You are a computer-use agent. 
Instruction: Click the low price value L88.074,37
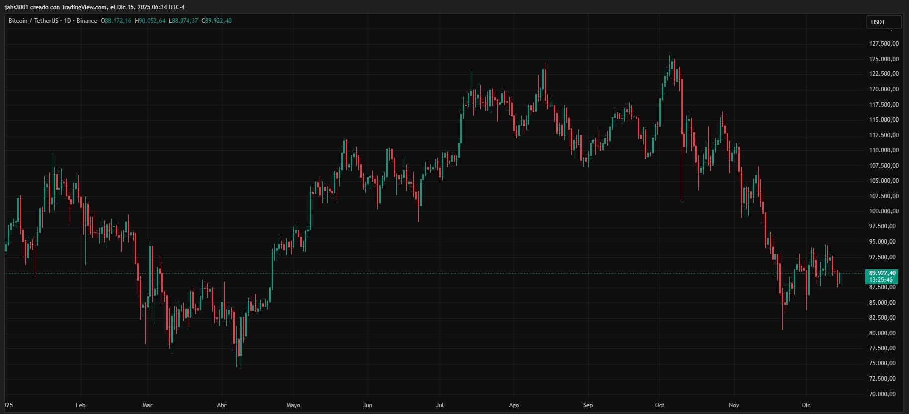[183, 21]
